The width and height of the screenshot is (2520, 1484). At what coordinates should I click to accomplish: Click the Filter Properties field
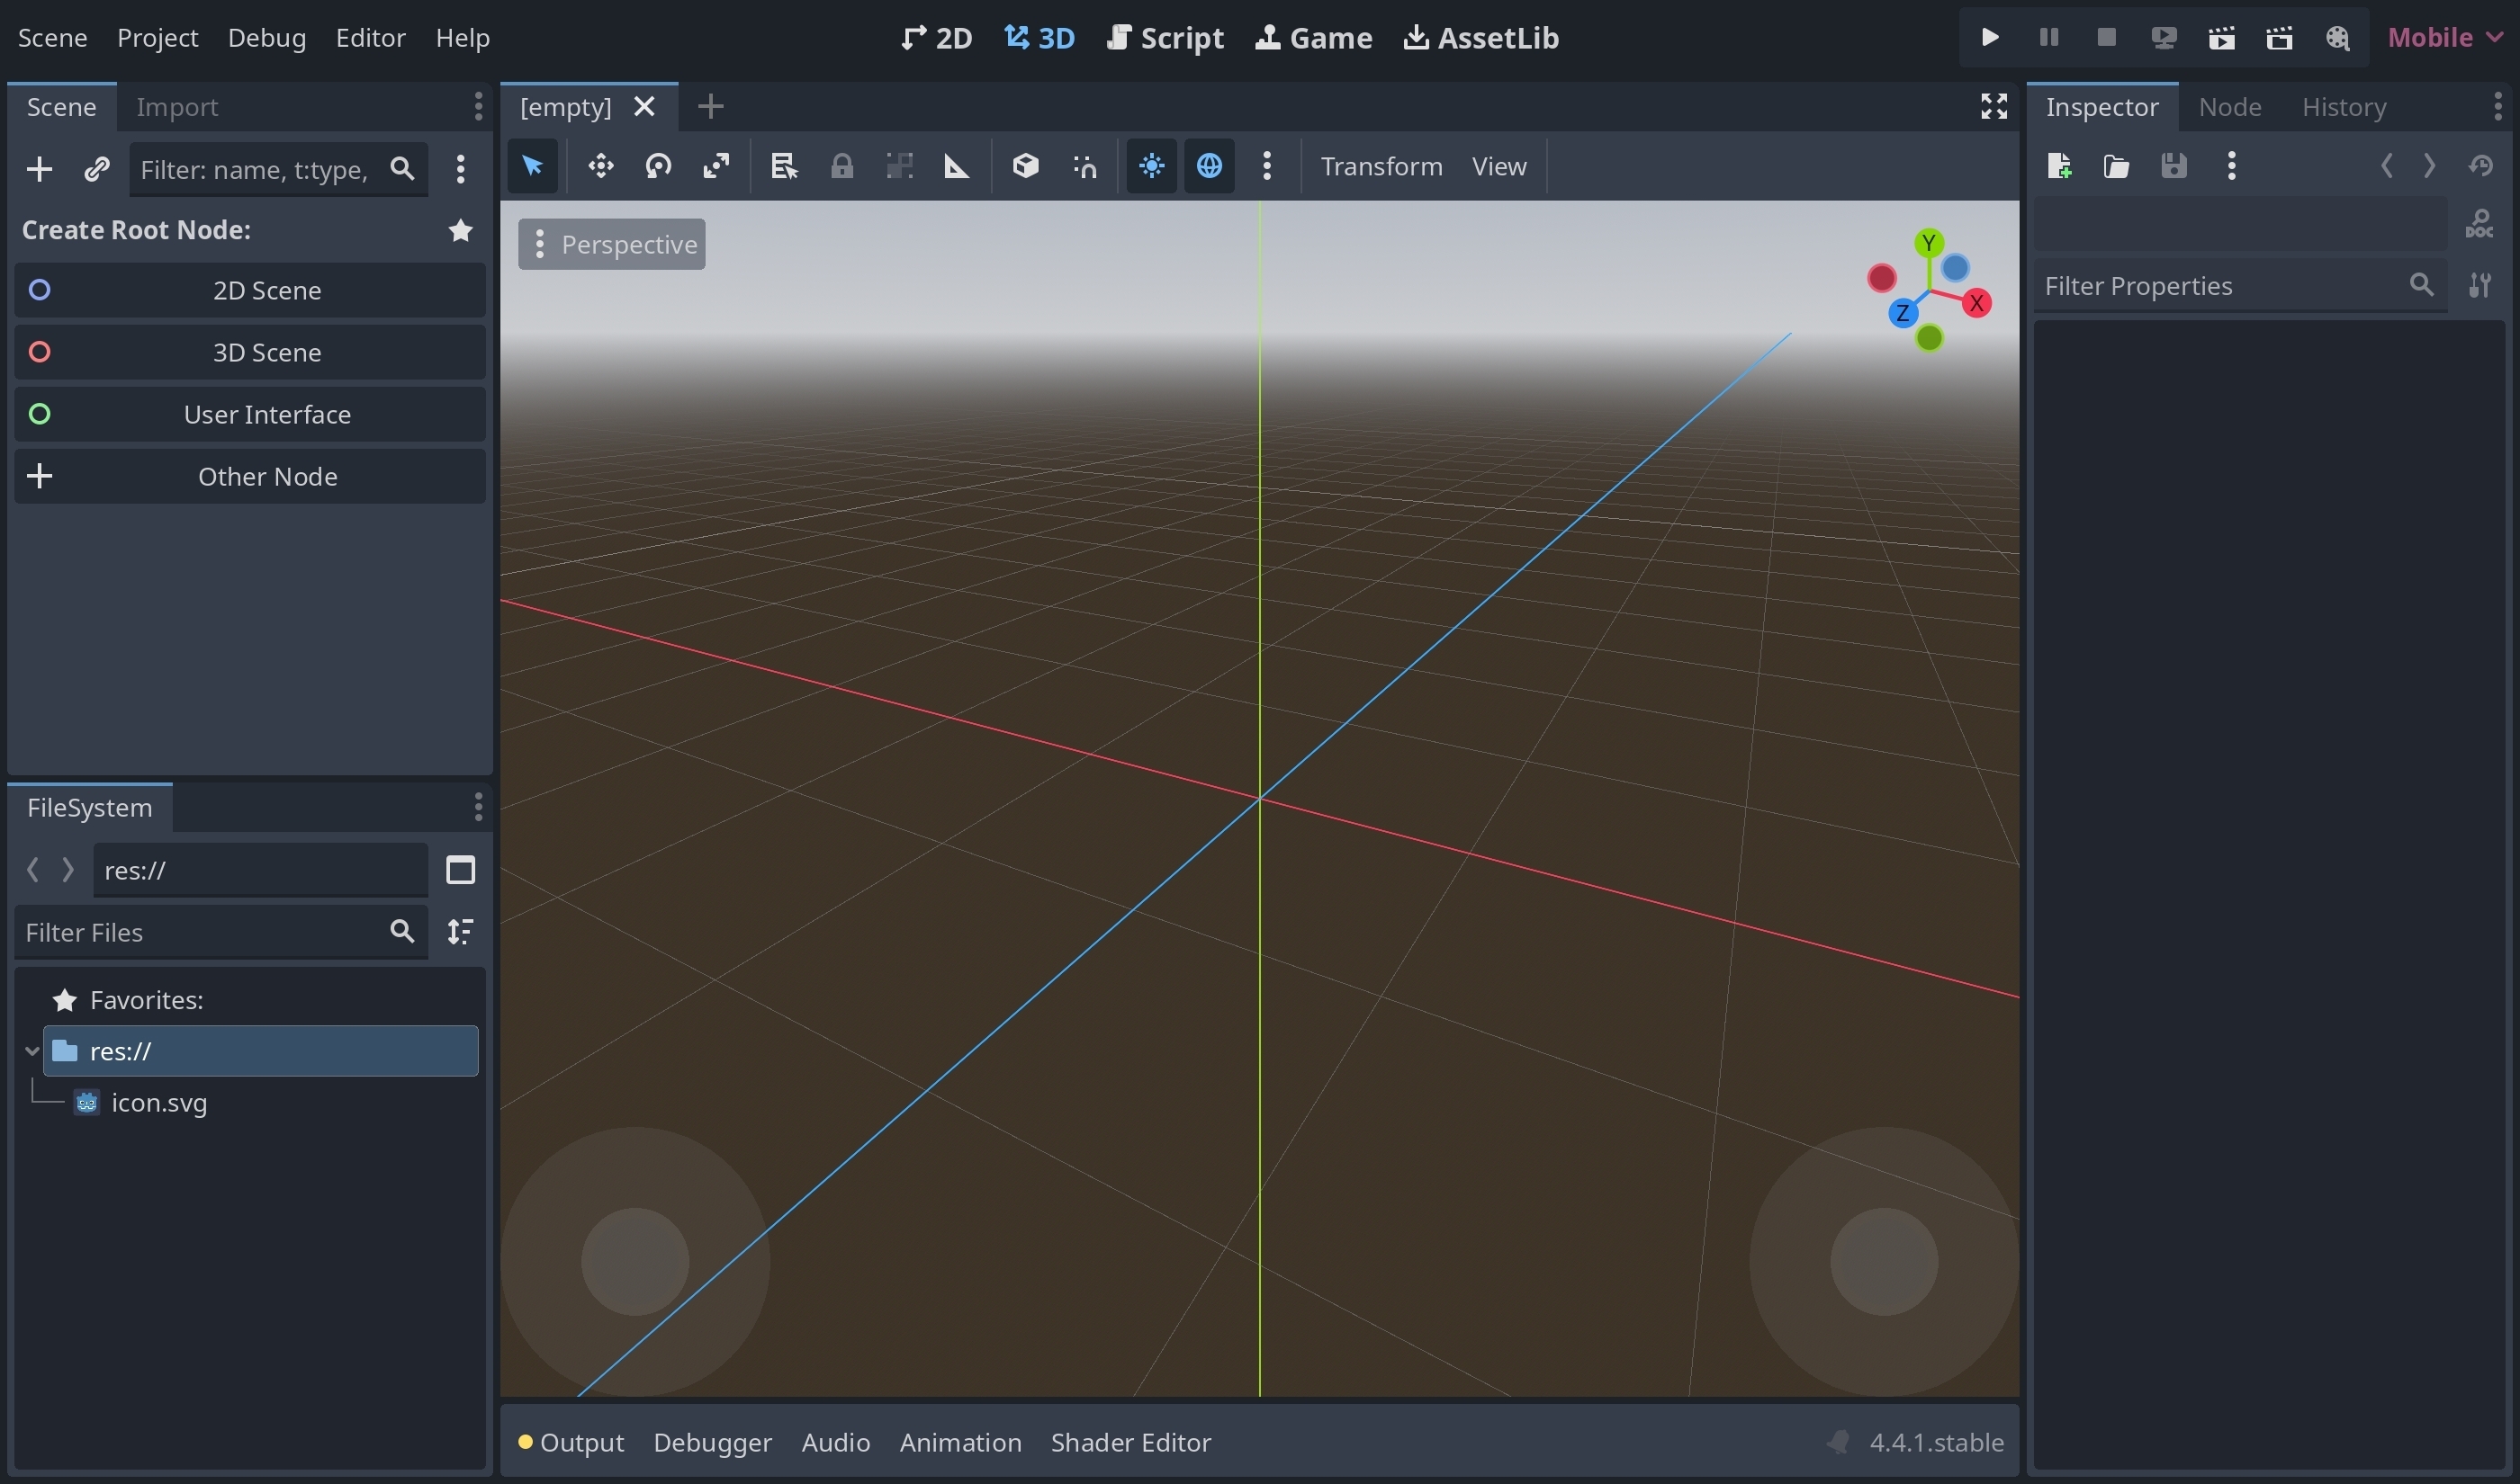click(x=2241, y=286)
